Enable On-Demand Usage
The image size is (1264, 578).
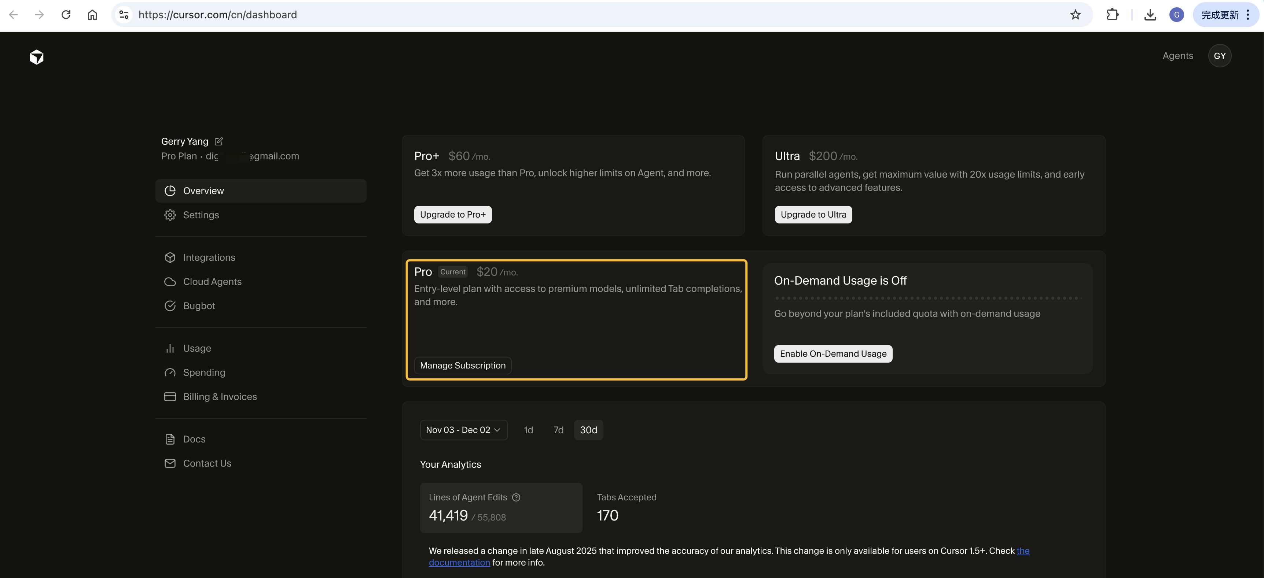(833, 353)
